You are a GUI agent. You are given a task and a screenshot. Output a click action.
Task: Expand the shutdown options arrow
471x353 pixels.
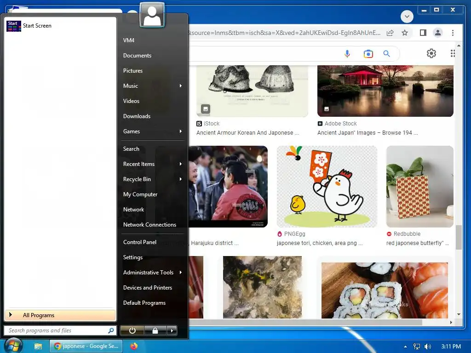(x=172, y=330)
